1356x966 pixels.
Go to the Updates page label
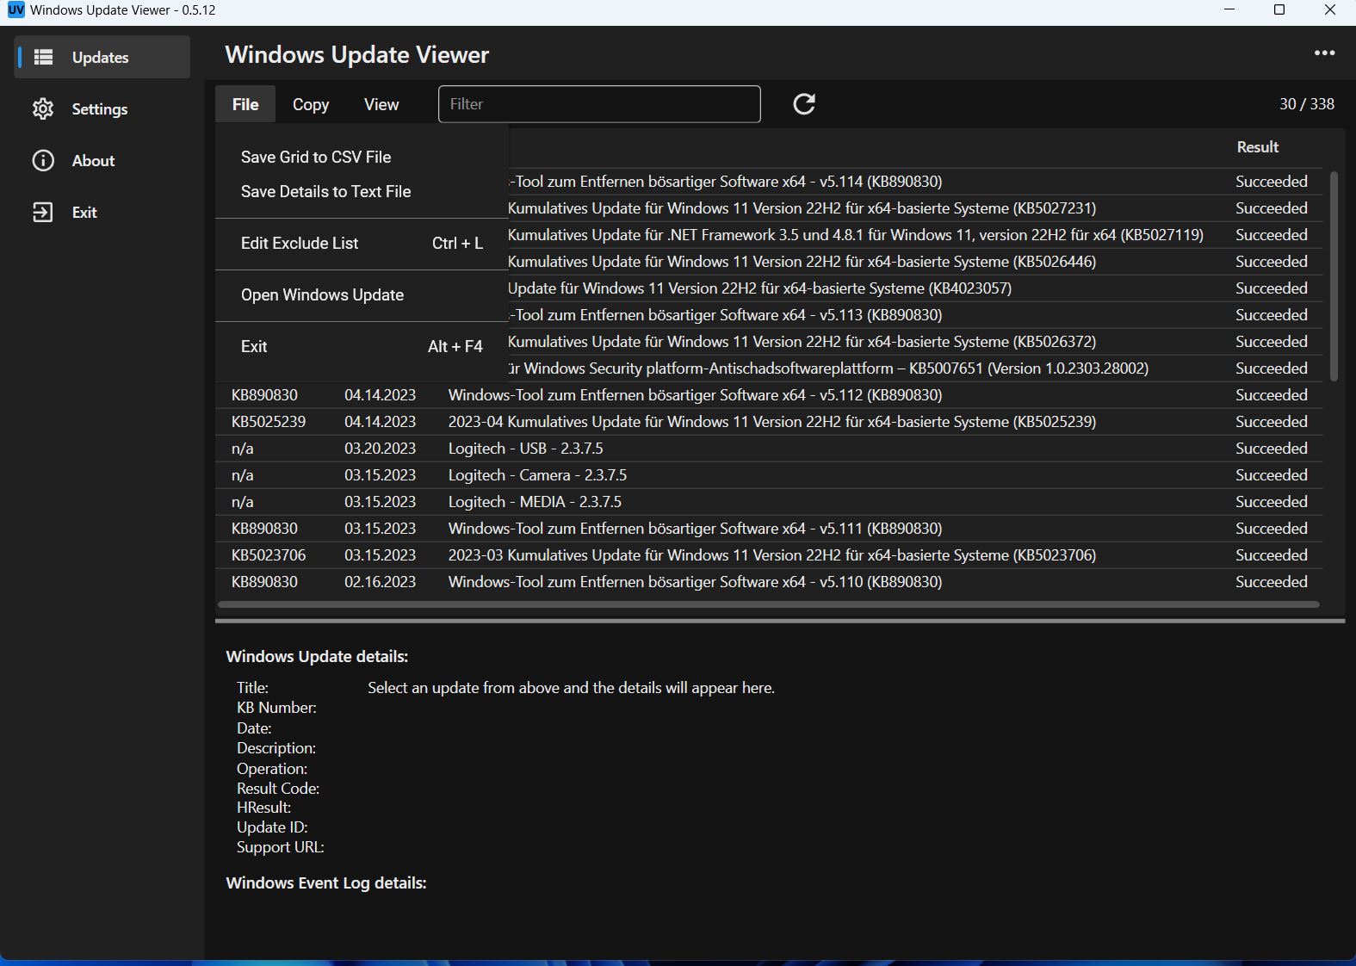(100, 58)
